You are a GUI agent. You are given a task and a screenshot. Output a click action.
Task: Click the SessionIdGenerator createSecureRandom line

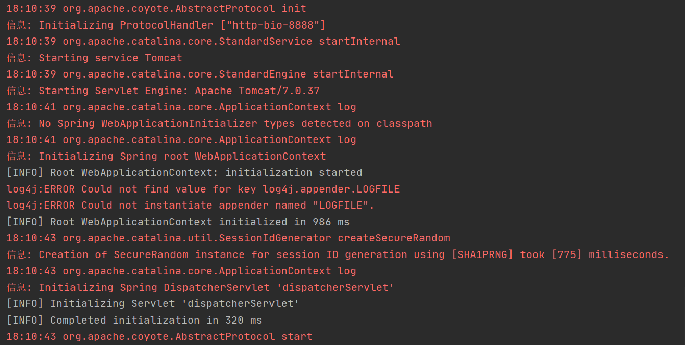(228, 238)
